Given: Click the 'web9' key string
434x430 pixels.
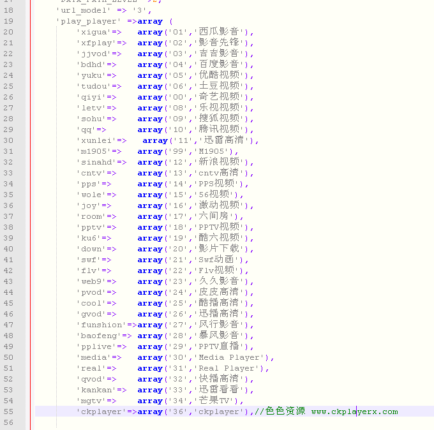Looking at the screenshot, I should 91,282.
